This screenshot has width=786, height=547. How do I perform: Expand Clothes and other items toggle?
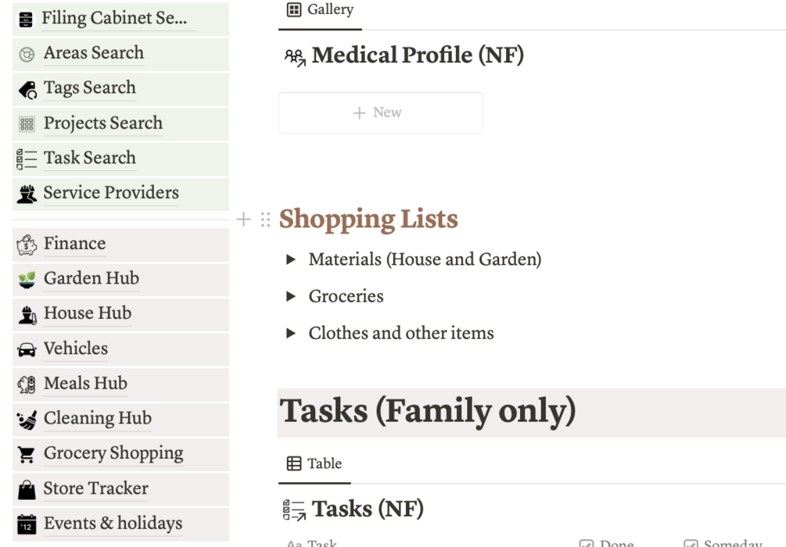291,333
